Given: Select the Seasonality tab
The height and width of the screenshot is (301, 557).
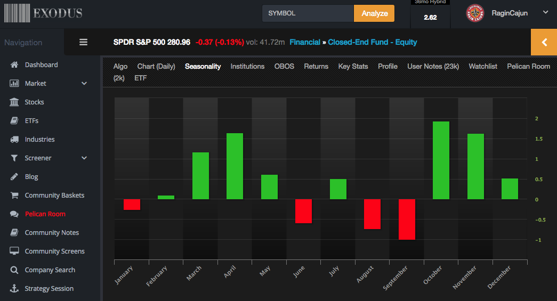Looking at the screenshot, I should click(x=203, y=67).
